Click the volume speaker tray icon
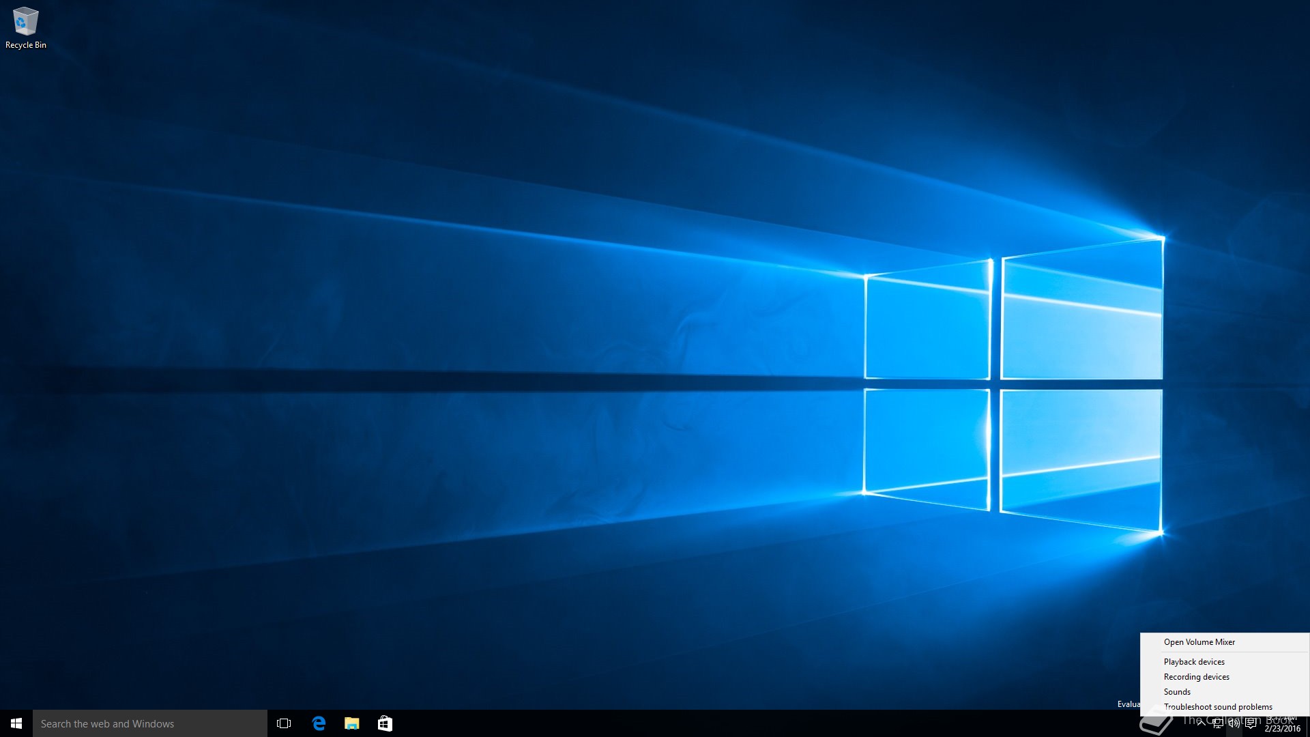This screenshot has height=737, width=1310. click(x=1234, y=723)
